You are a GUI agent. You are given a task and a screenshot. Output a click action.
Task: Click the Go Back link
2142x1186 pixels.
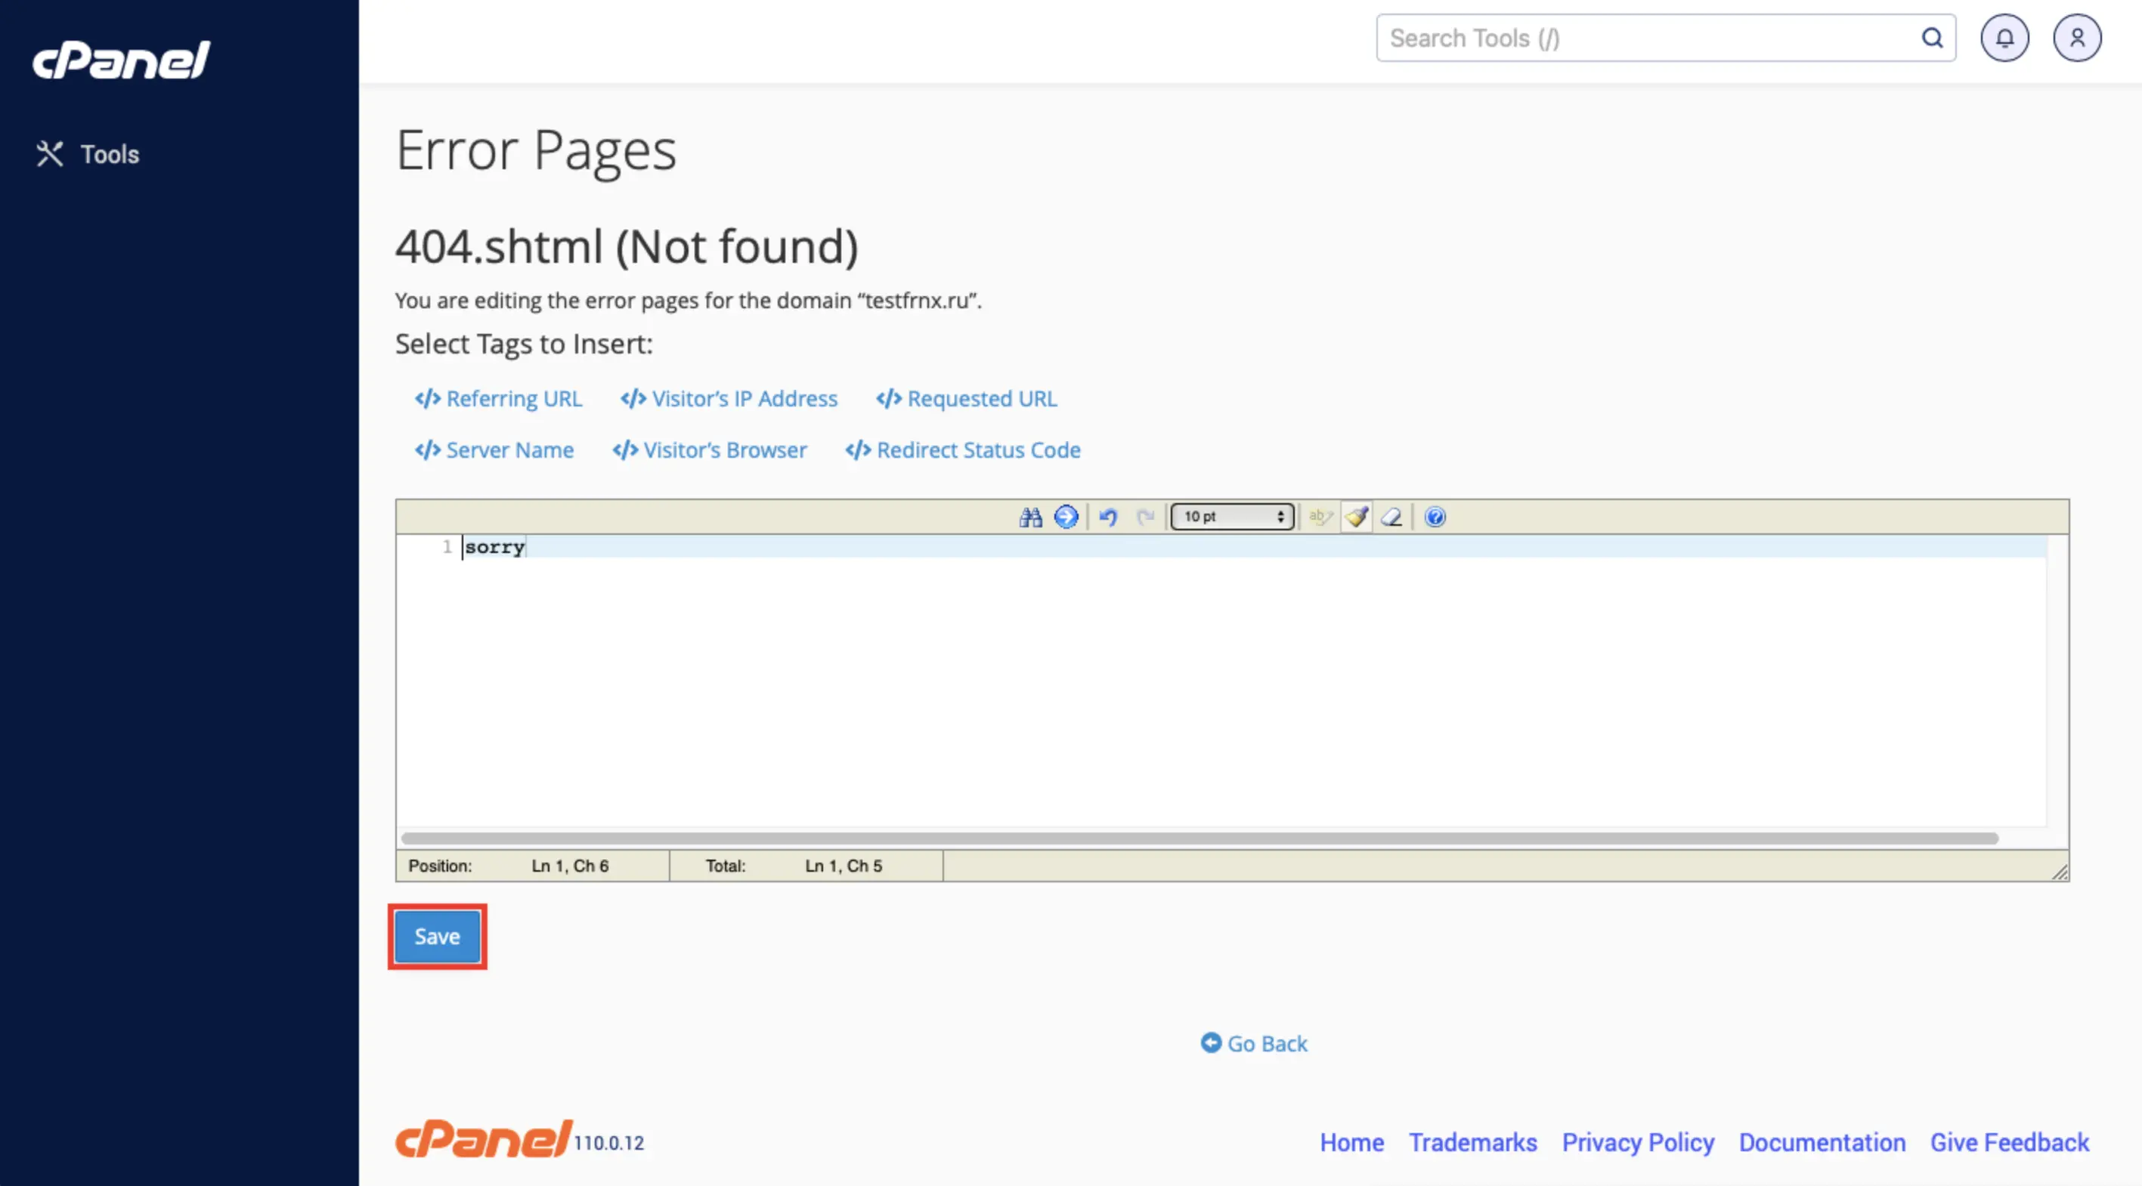pos(1254,1044)
